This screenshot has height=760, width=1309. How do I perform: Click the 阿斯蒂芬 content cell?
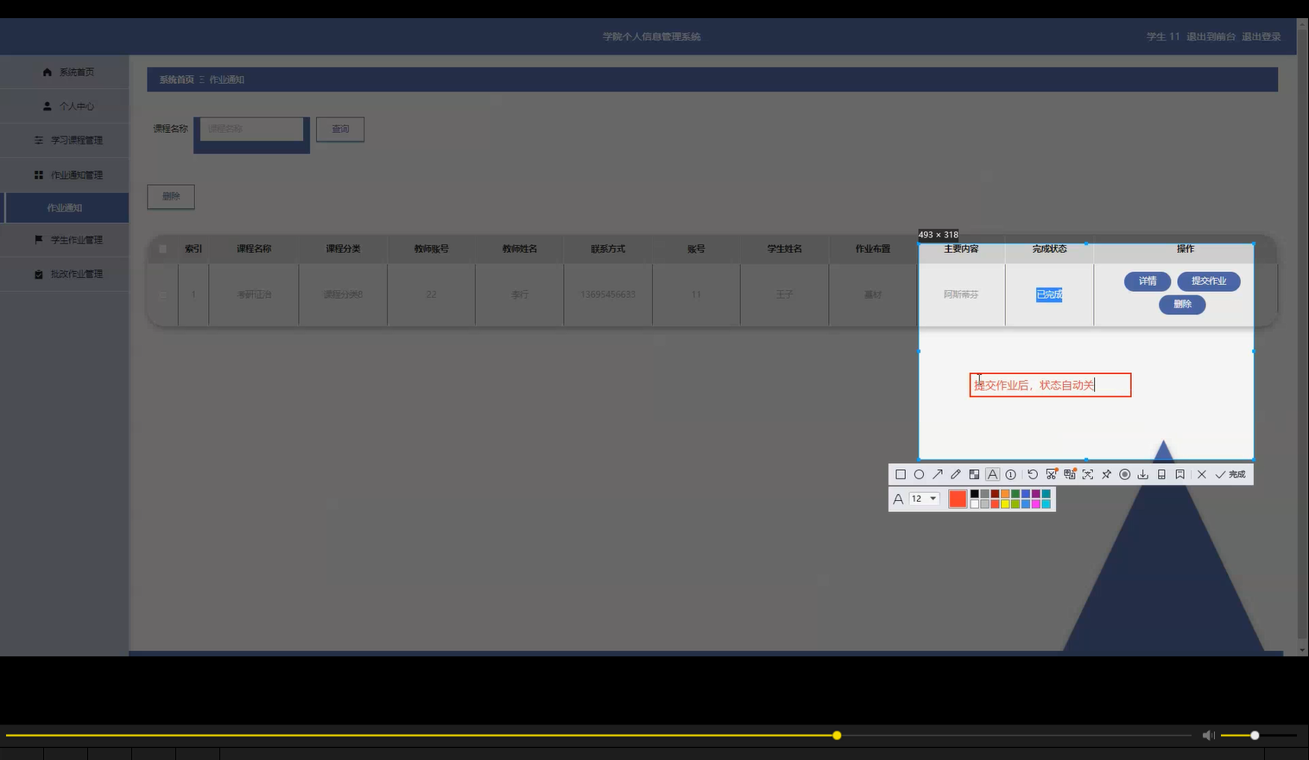pyautogui.click(x=961, y=294)
